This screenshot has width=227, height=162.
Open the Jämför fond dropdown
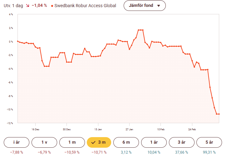pos(145,6)
